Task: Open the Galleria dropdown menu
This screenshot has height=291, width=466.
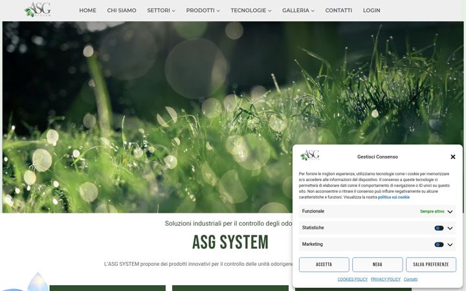Action: tap(298, 10)
